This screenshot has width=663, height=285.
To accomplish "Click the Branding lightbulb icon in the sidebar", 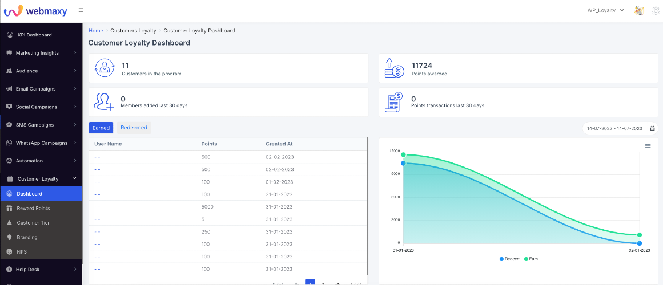I will click(9, 237).
